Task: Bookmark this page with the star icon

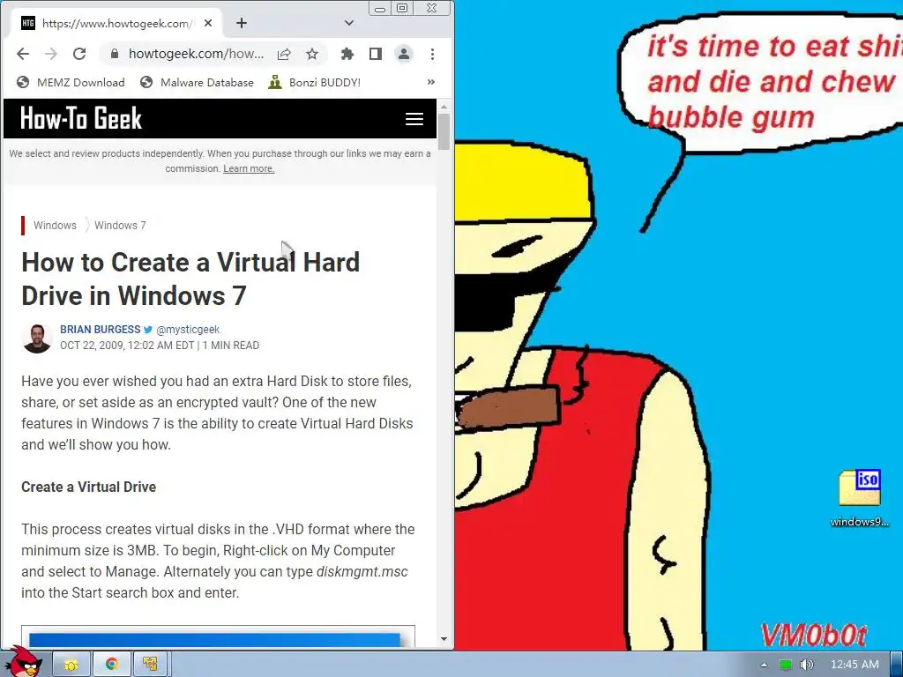Action: pos(312,54)
